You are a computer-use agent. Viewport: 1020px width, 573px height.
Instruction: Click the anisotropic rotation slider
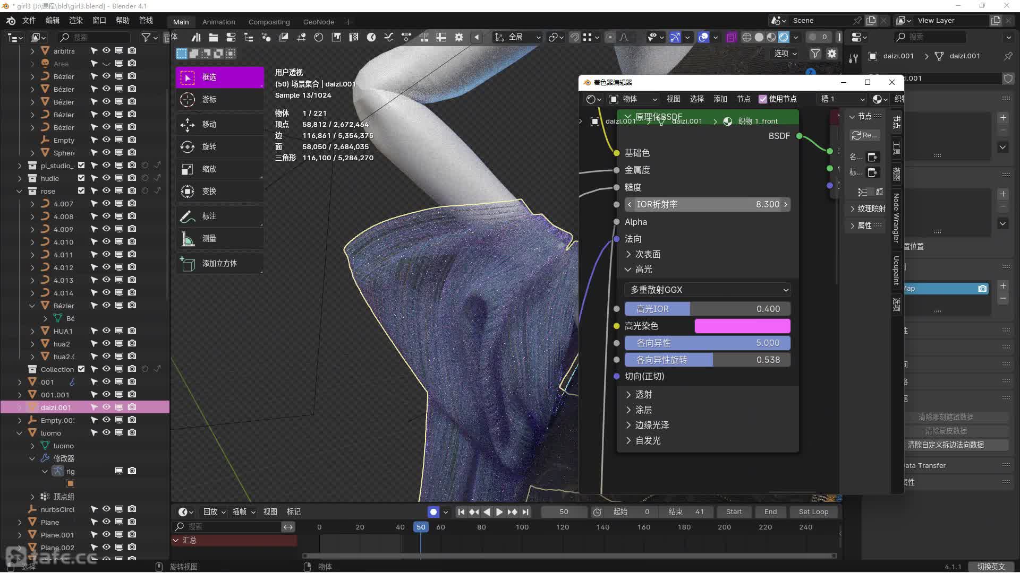pyautogui.click(x=707, y=360)
